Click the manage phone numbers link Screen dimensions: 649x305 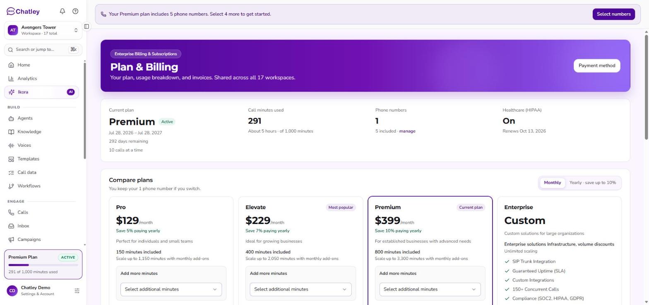click(x=407, y=131)
